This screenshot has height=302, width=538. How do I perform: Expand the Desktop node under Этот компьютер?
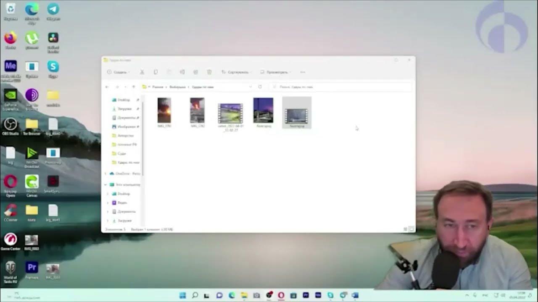[x=108, y=194]
